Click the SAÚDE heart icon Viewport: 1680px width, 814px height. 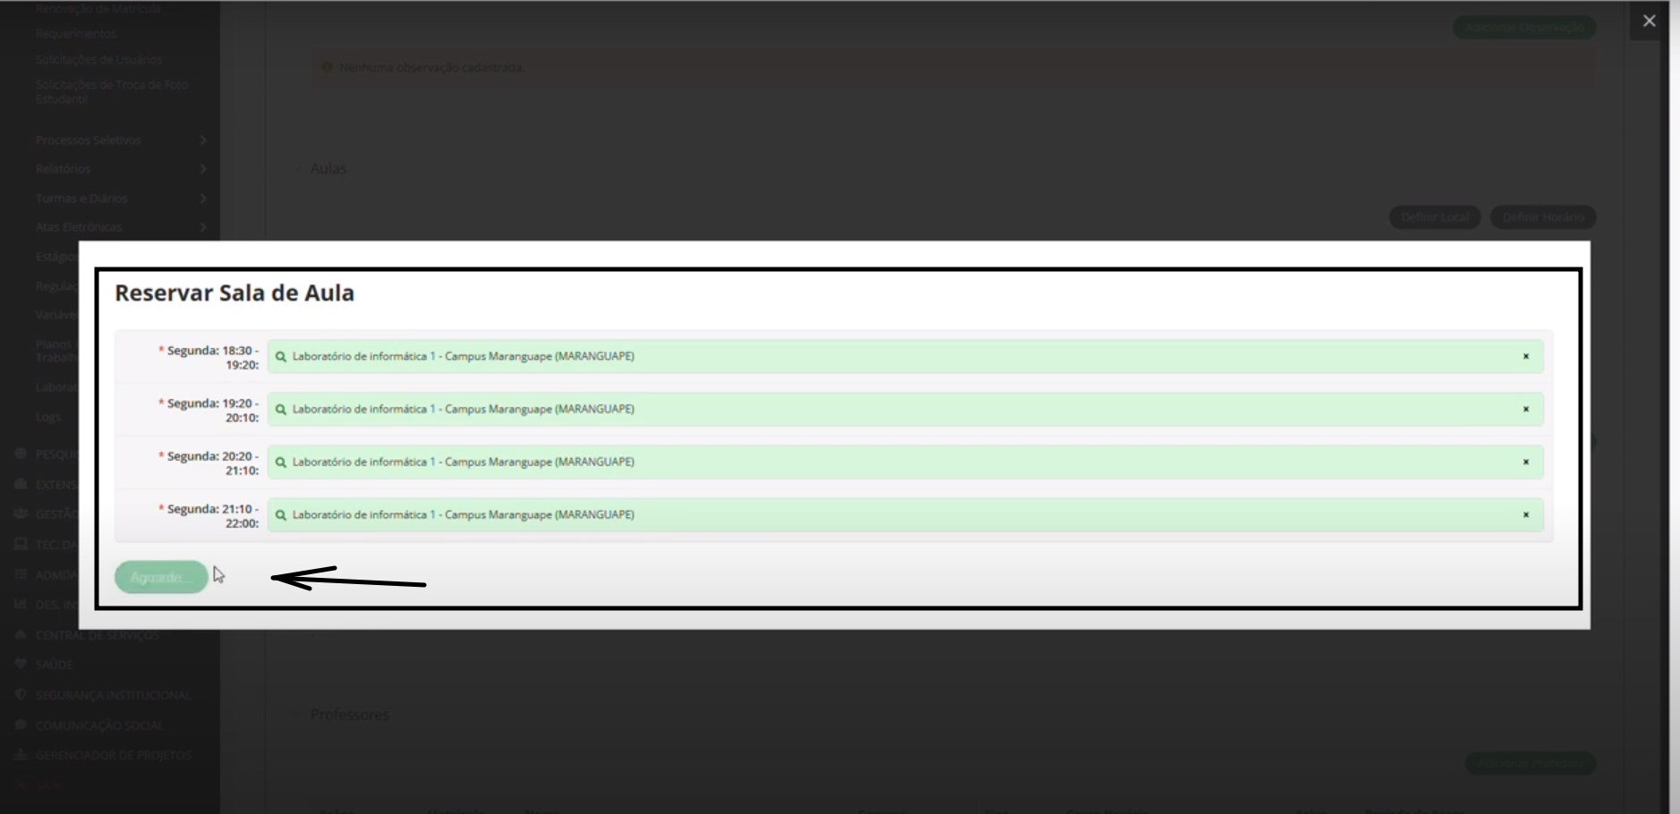[21, 665]
